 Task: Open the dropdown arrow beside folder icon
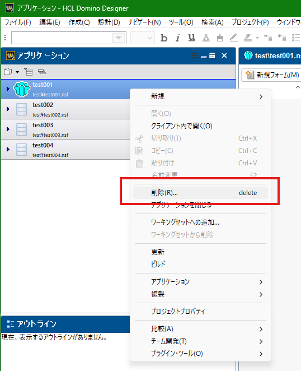[x=17, y=72]
